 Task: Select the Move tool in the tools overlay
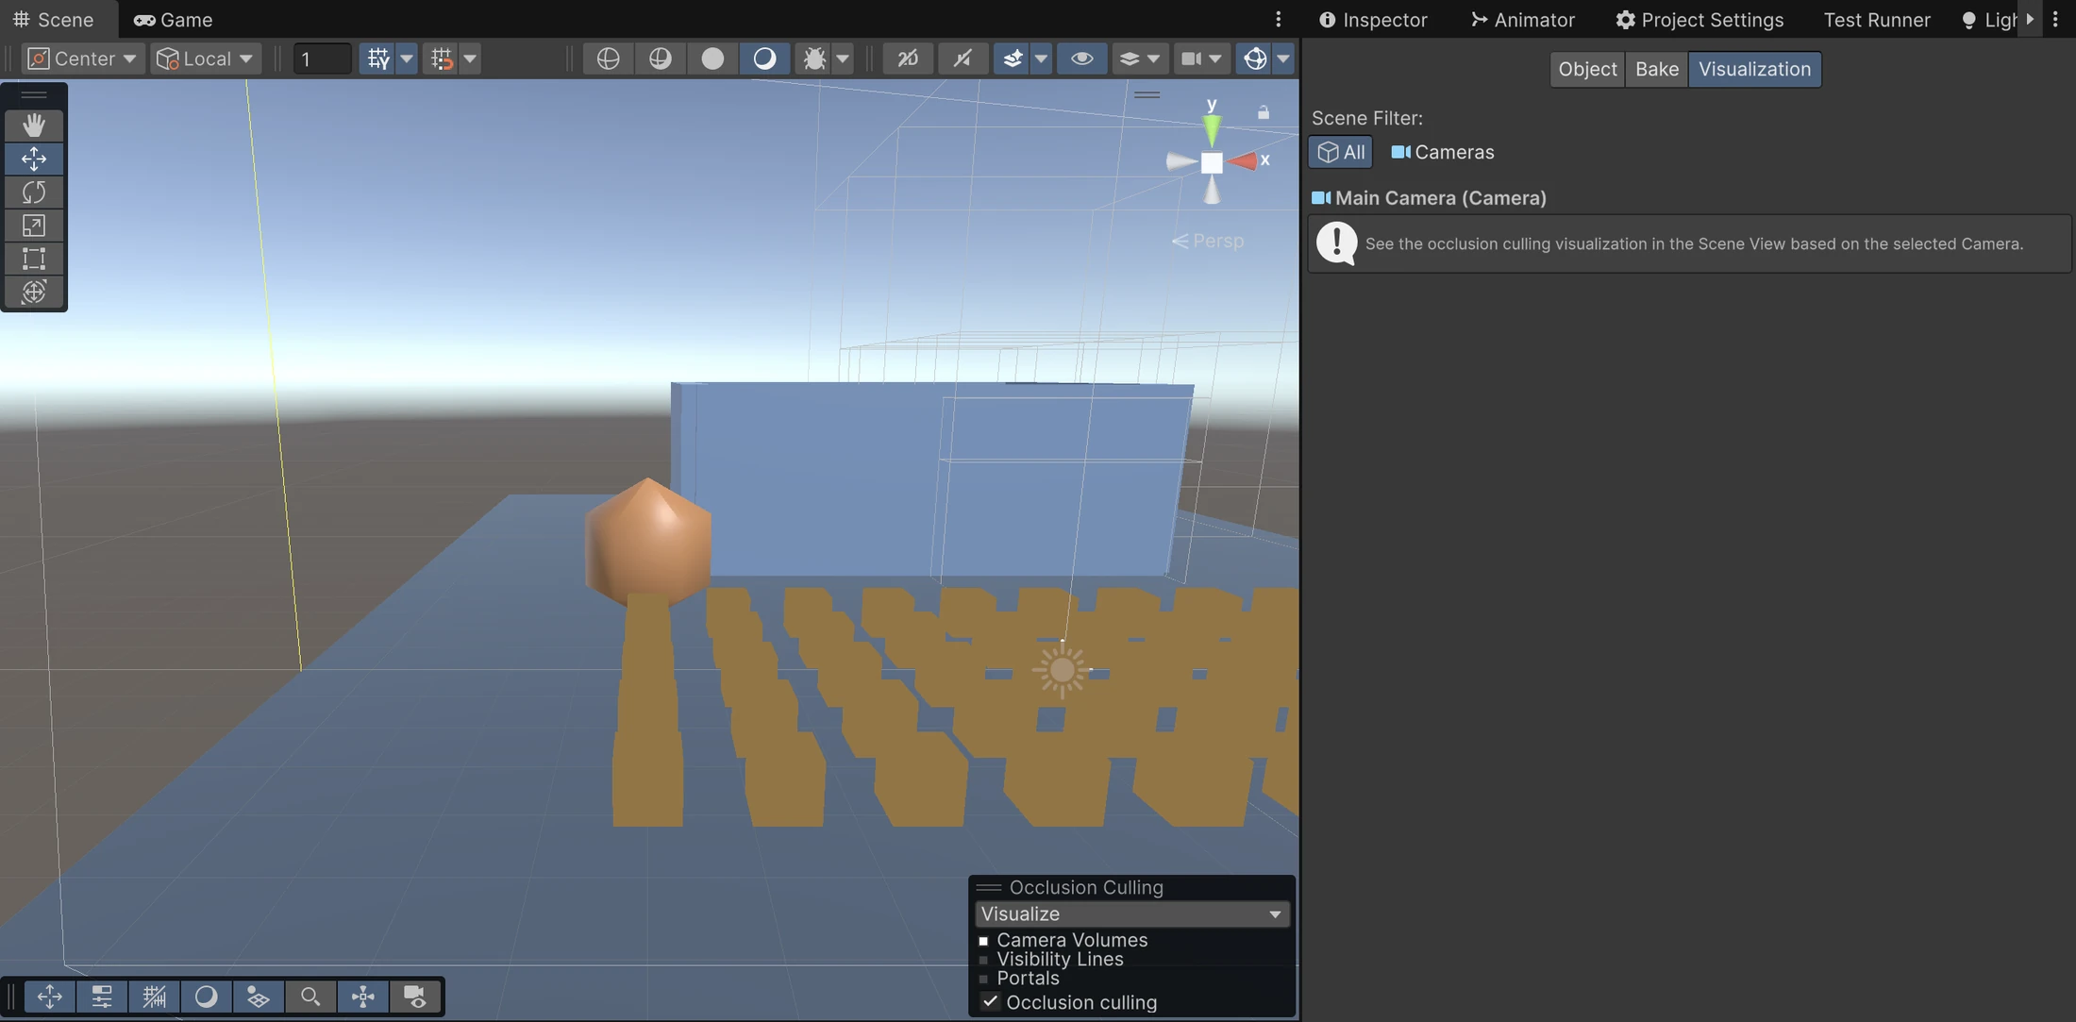click(34, 159)
